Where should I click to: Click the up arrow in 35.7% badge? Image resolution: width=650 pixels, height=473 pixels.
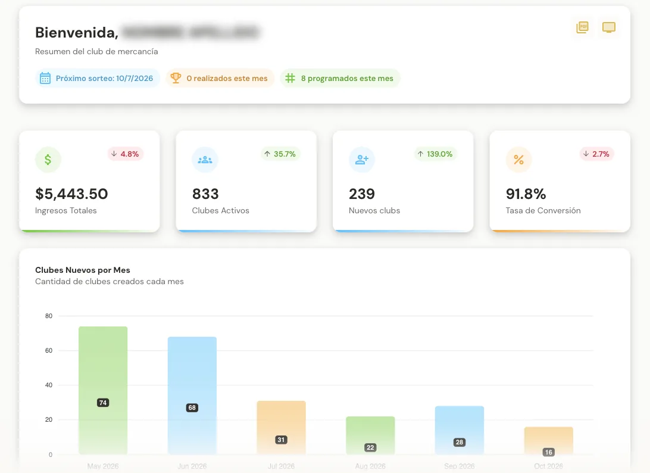[x=267, y=154]
